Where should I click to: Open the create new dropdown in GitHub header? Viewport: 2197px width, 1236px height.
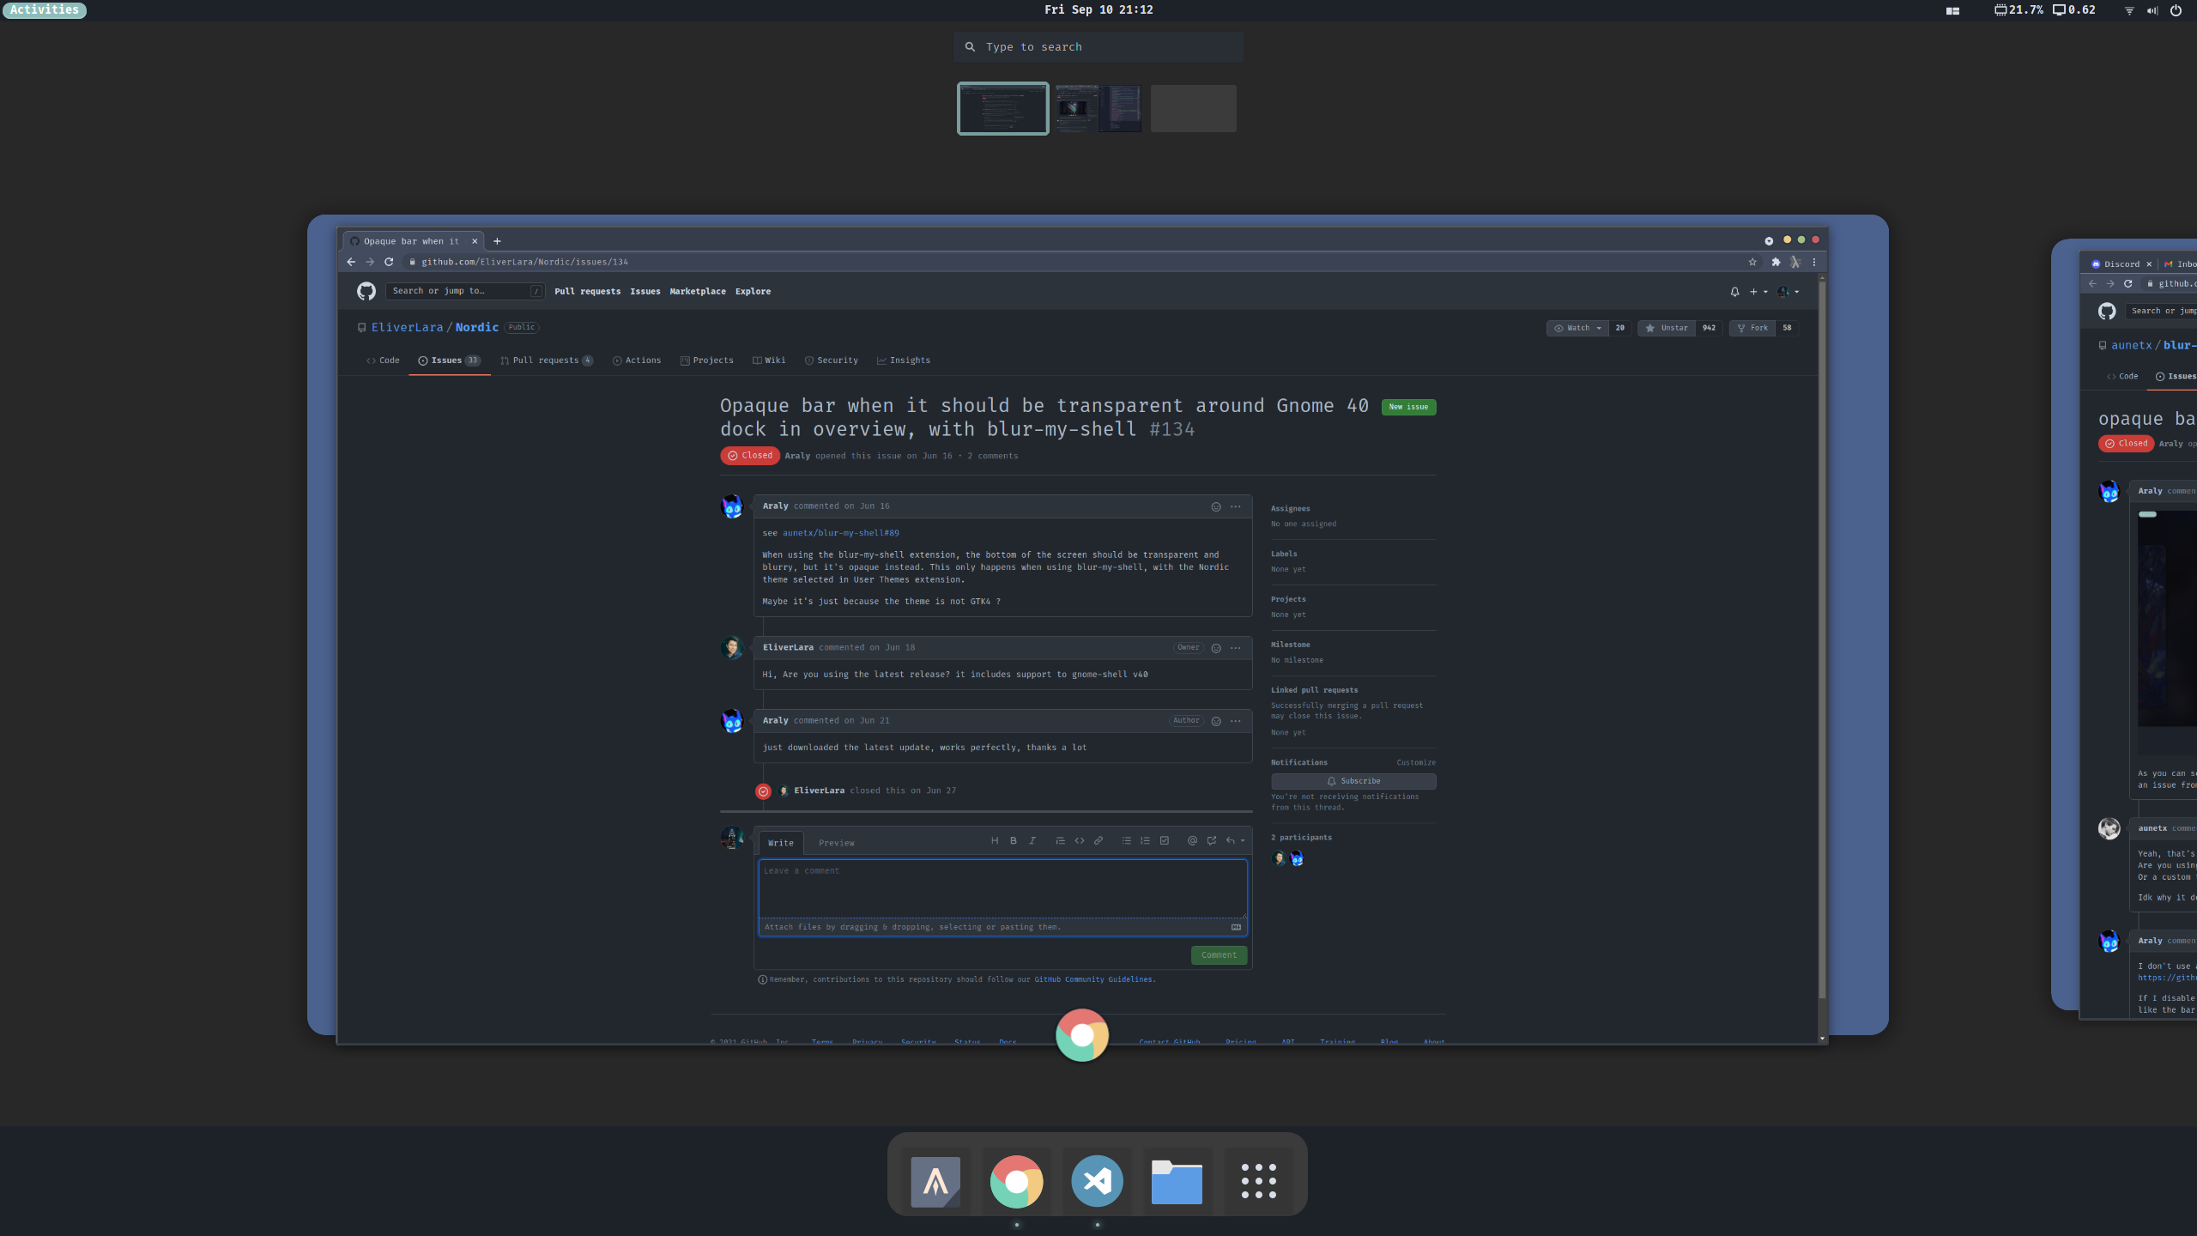click(1756, 292)
